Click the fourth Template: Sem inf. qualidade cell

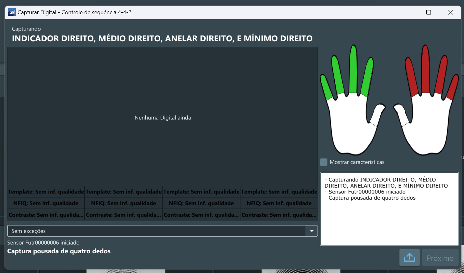279,192
